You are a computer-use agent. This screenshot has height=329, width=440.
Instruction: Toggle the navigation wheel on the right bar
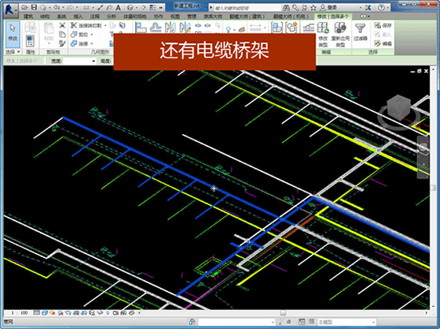pos(423,147)
